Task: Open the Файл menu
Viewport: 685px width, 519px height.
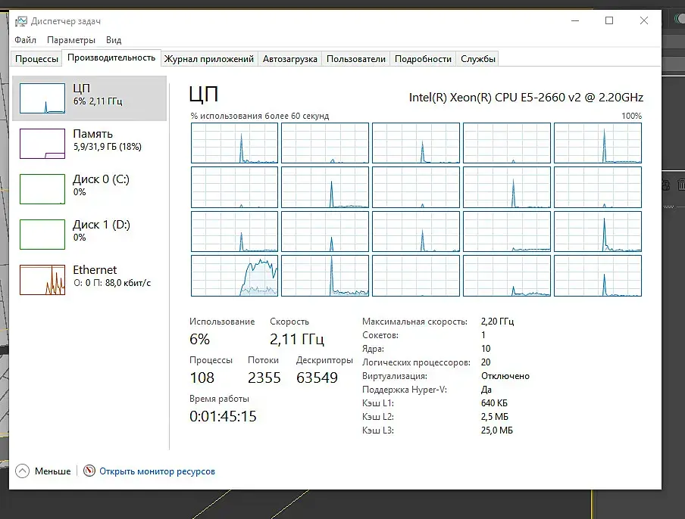Action: pyautogui.click(x=25, y=40)
